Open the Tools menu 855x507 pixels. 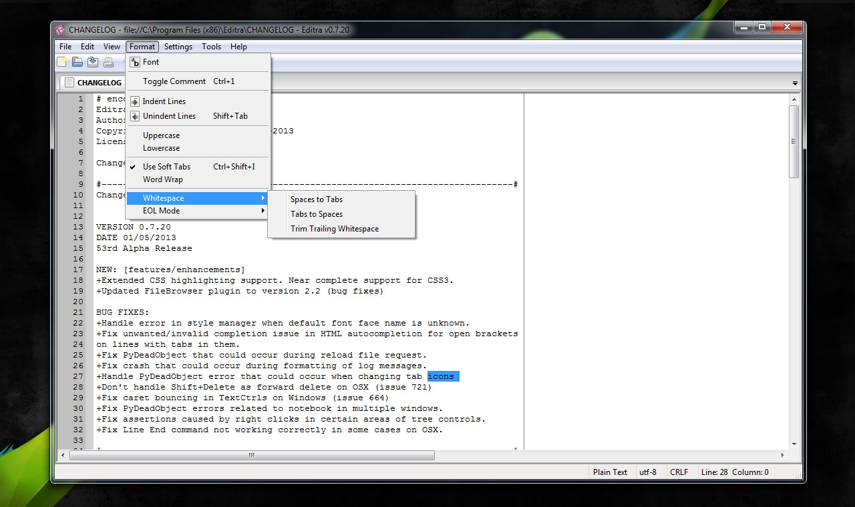[x=212, y=47]
